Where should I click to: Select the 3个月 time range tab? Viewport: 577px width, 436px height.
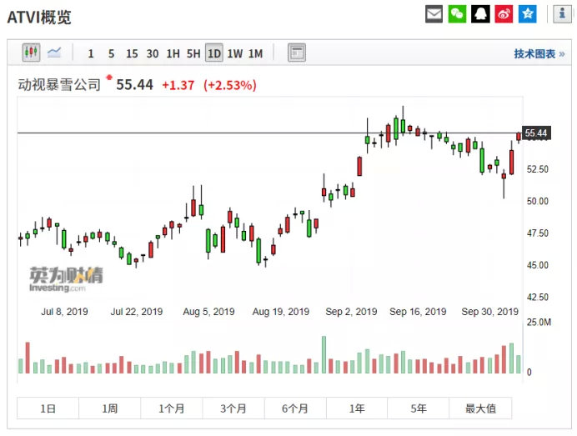pos(233,408)
